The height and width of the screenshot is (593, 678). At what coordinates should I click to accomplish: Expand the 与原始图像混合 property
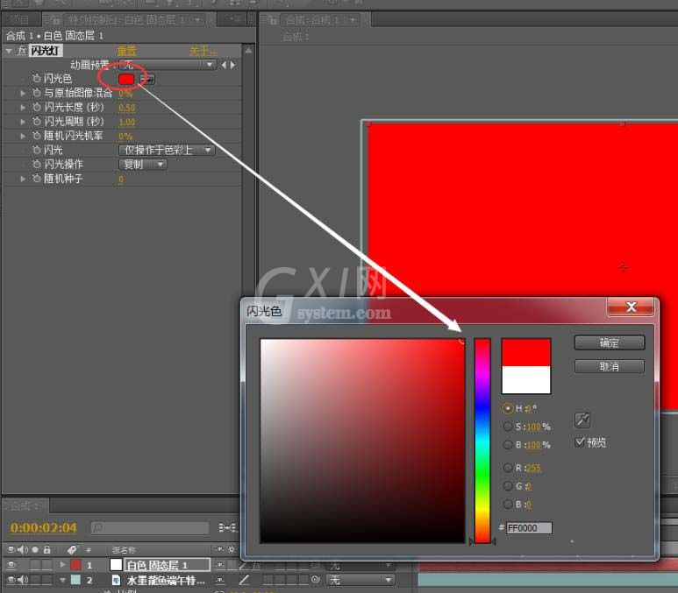coord(23,93)
